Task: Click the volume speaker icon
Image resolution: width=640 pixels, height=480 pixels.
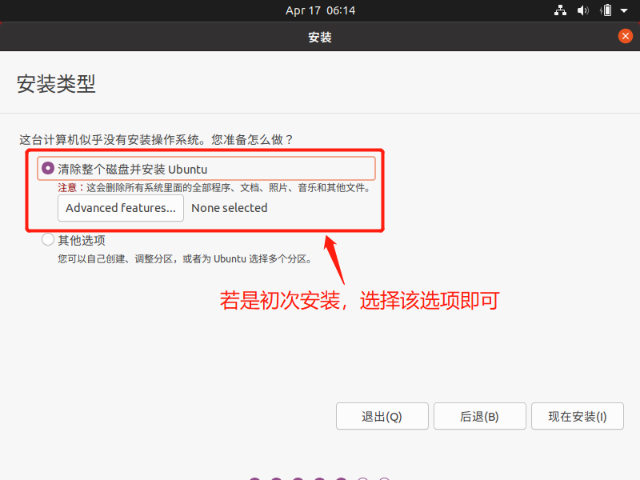Action: pyautogui.click(x=583, y=10)
